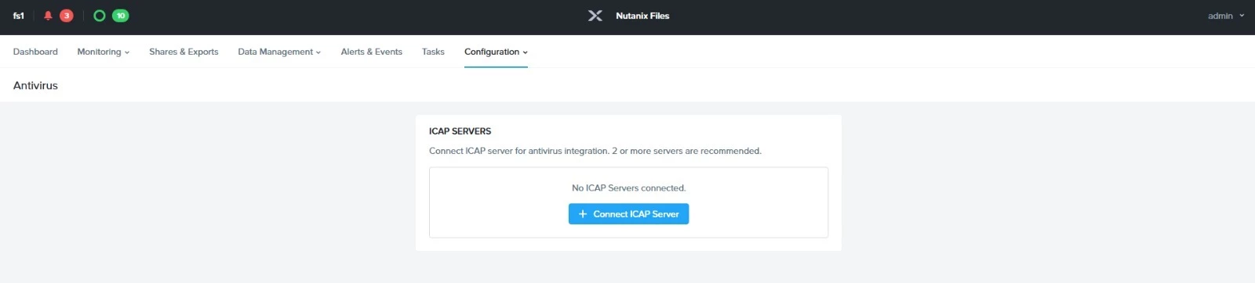
Task: Click the Nutanix X logo
Action: coord(595,16)
